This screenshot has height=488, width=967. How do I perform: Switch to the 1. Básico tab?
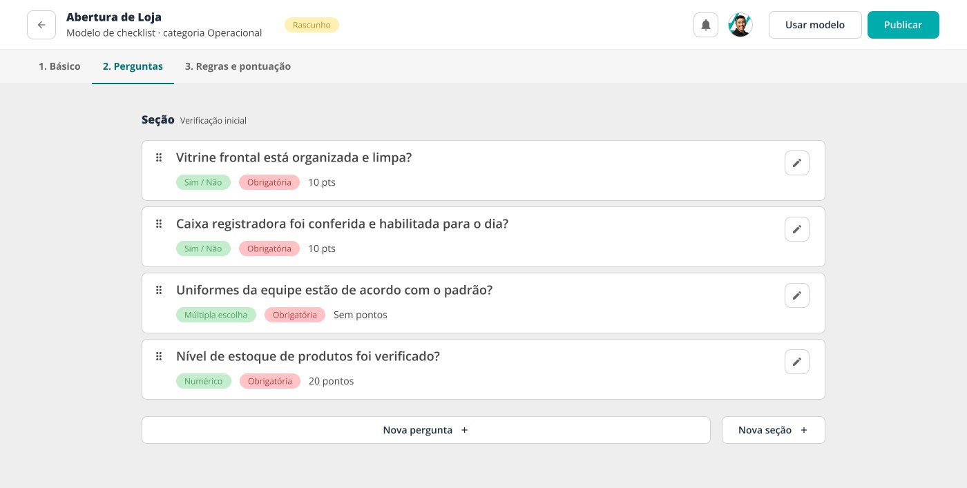(x=59, y=66)
